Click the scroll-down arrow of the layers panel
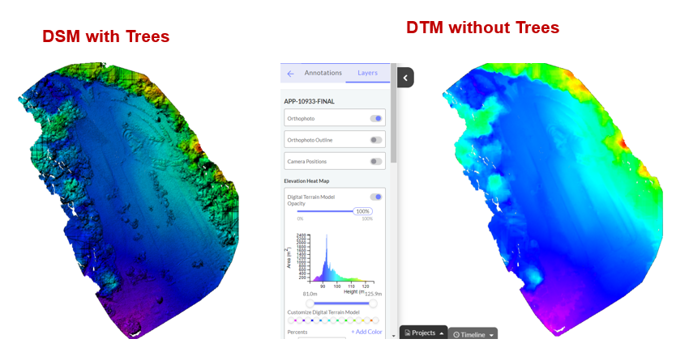The height and width of the screenshot is (356, 676). 394,335
